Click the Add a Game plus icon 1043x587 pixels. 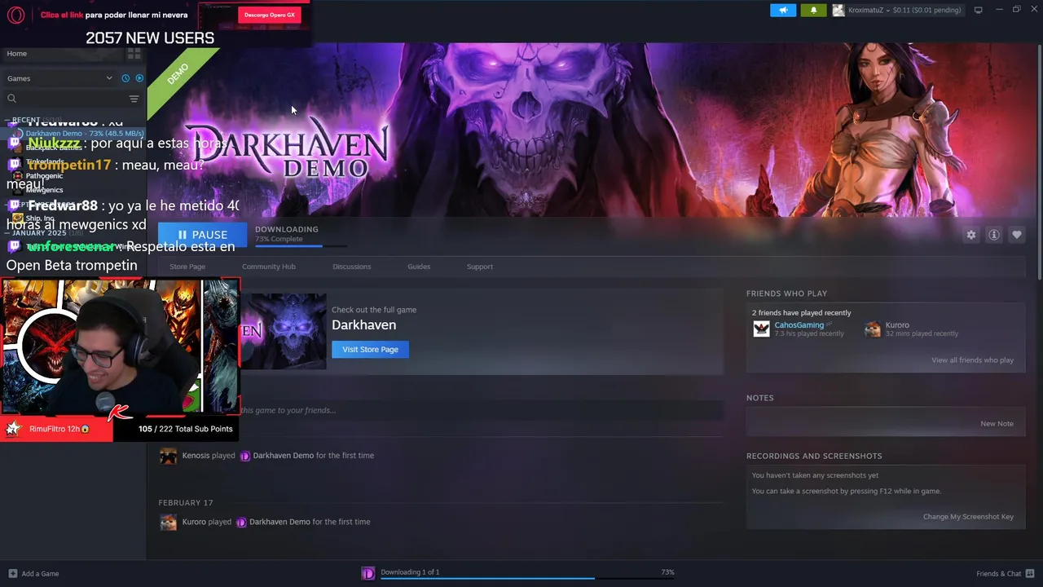tap(12, 573)
